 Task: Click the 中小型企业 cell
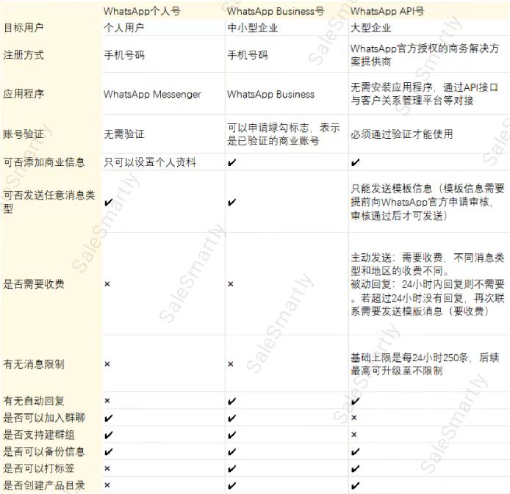pyautogui.click(x=253, y=28)
